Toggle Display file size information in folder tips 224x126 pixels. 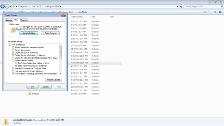[13, 55]
